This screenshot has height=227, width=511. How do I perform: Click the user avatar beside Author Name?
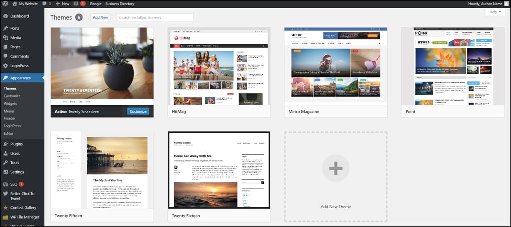click(506, 3)
